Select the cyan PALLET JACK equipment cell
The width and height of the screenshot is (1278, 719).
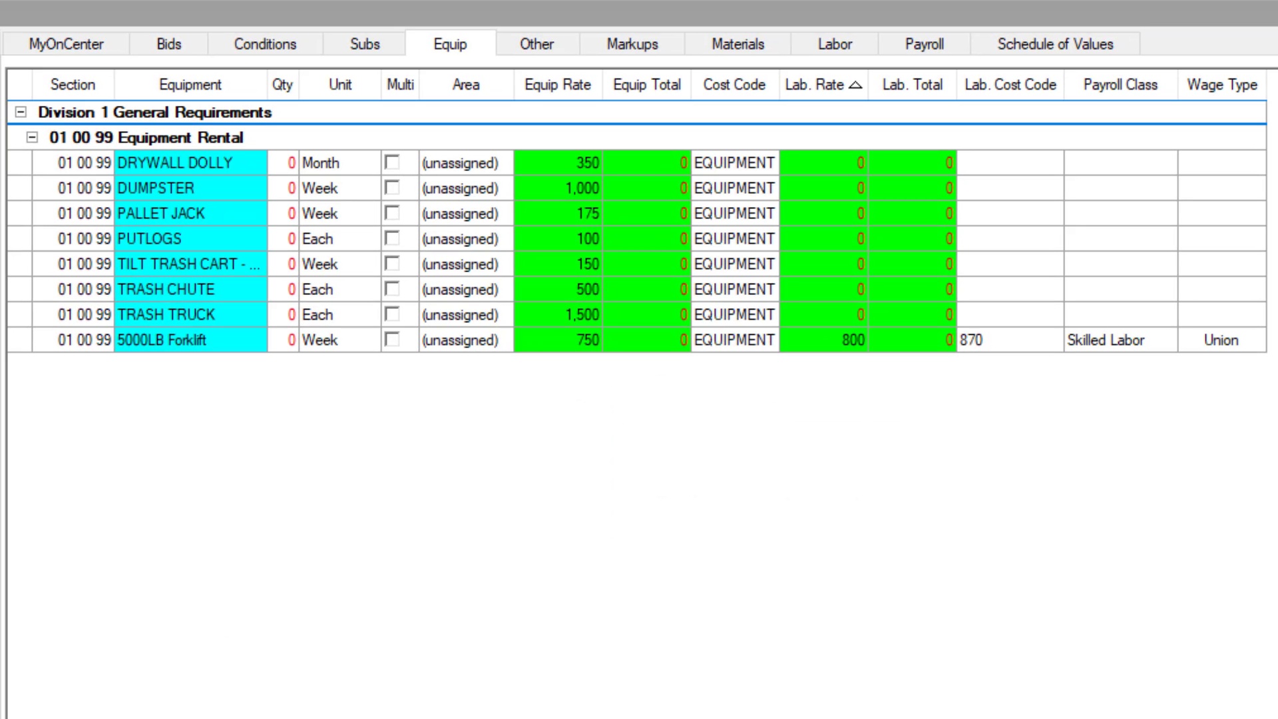(x=190, y=214)
